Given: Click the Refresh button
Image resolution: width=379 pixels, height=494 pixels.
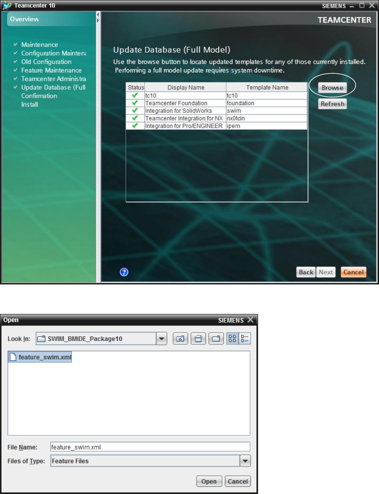Looking at the screenshot, I should tap(332, 104).
